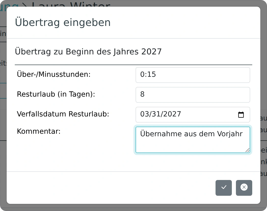Viewport: 267px width, 211px height.
Task: Click the Über-/Minusstunden input field
Action: 193,75
